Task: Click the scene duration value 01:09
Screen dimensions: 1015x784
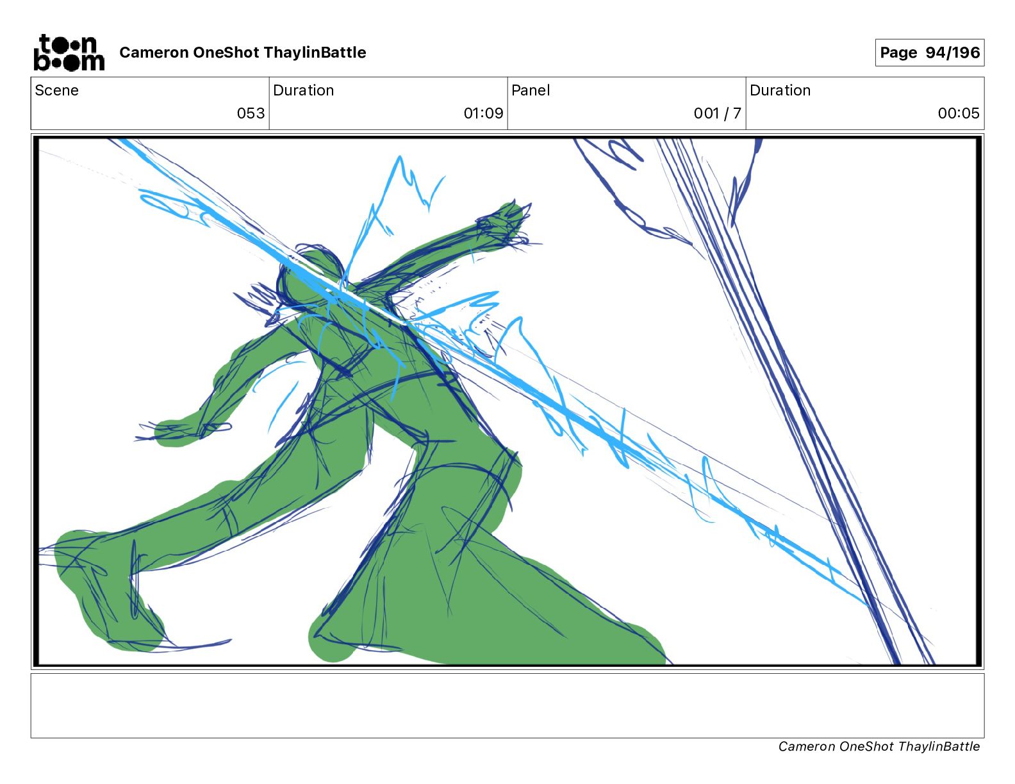Action: (484, 113)
